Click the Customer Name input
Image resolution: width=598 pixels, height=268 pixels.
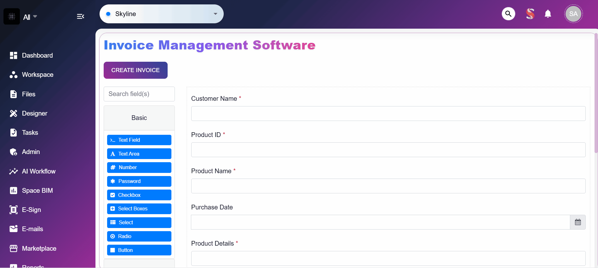point(388,113)
